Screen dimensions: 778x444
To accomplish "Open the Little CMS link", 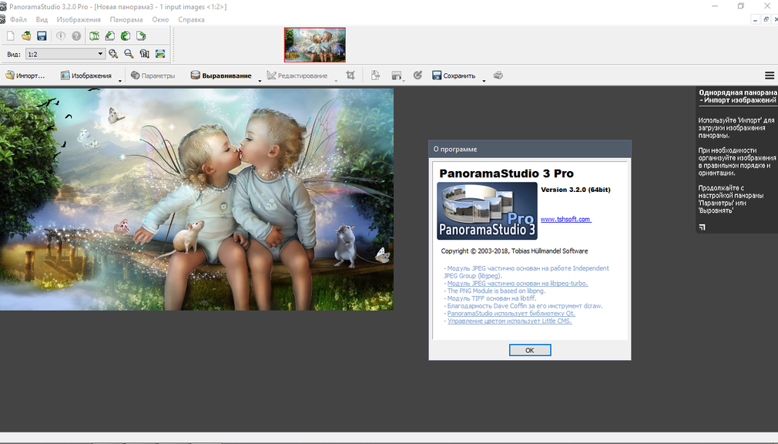I will [510, 321].
